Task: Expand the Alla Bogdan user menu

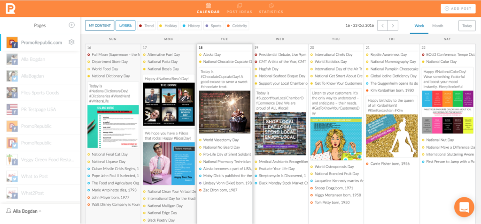Action: tap(24, 211)
